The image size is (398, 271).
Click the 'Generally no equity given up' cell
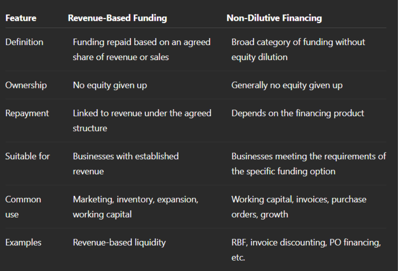click(287, 85)
